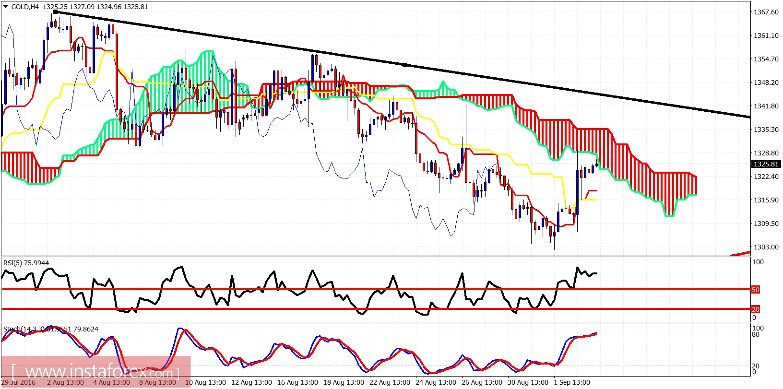Screen dimensions: 783x389
Task: Click the 4 Aug 13:00 time label
Action: 111,382
